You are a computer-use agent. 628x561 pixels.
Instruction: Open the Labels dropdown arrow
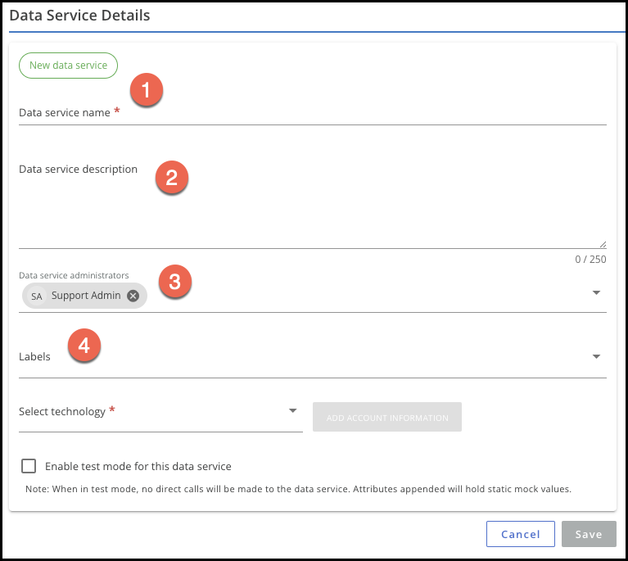(x=596, y=356)
